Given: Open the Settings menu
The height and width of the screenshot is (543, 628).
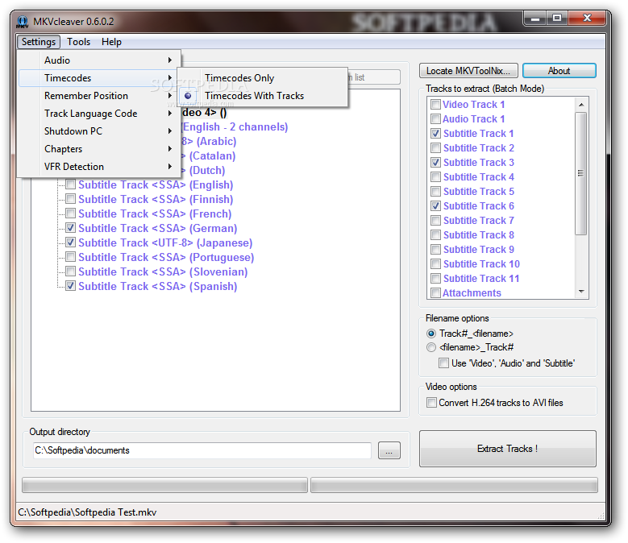Looking at the screenshot, I should coord(39,42).
